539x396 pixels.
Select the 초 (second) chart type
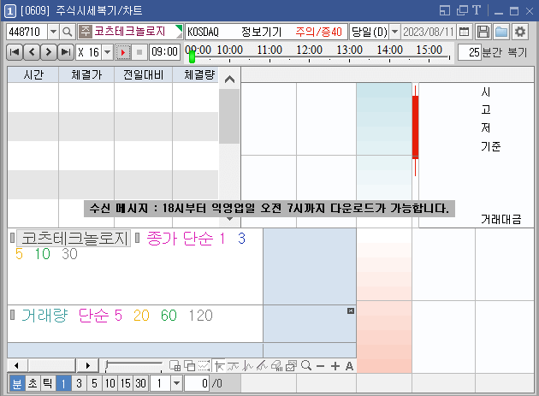(x=33, y=383)
